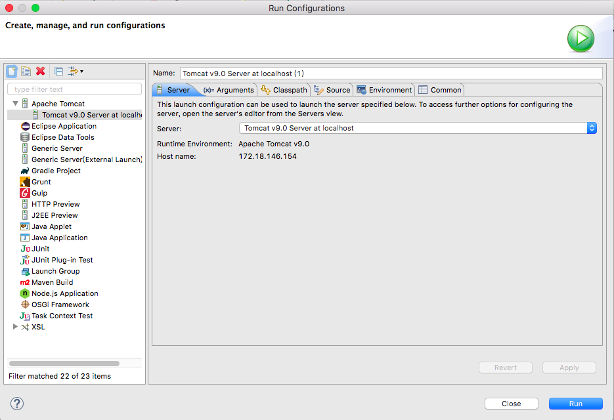Switch to the Source tab

point(332,90)
